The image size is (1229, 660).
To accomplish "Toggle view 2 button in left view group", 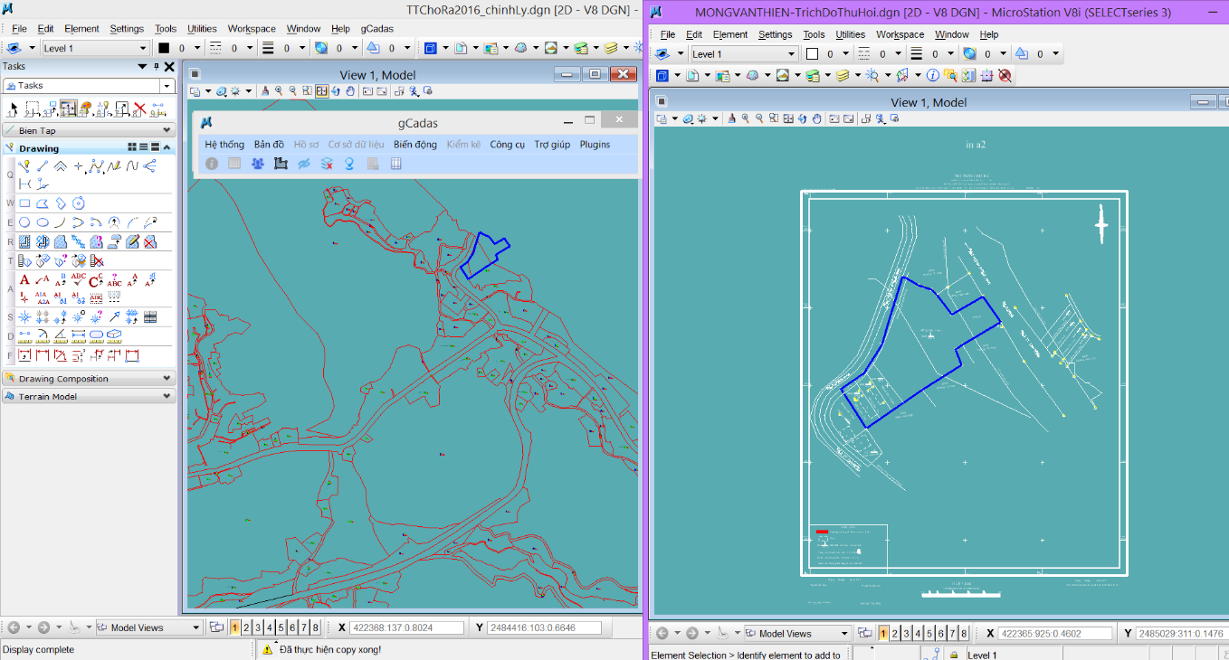I will click(246, 627).
